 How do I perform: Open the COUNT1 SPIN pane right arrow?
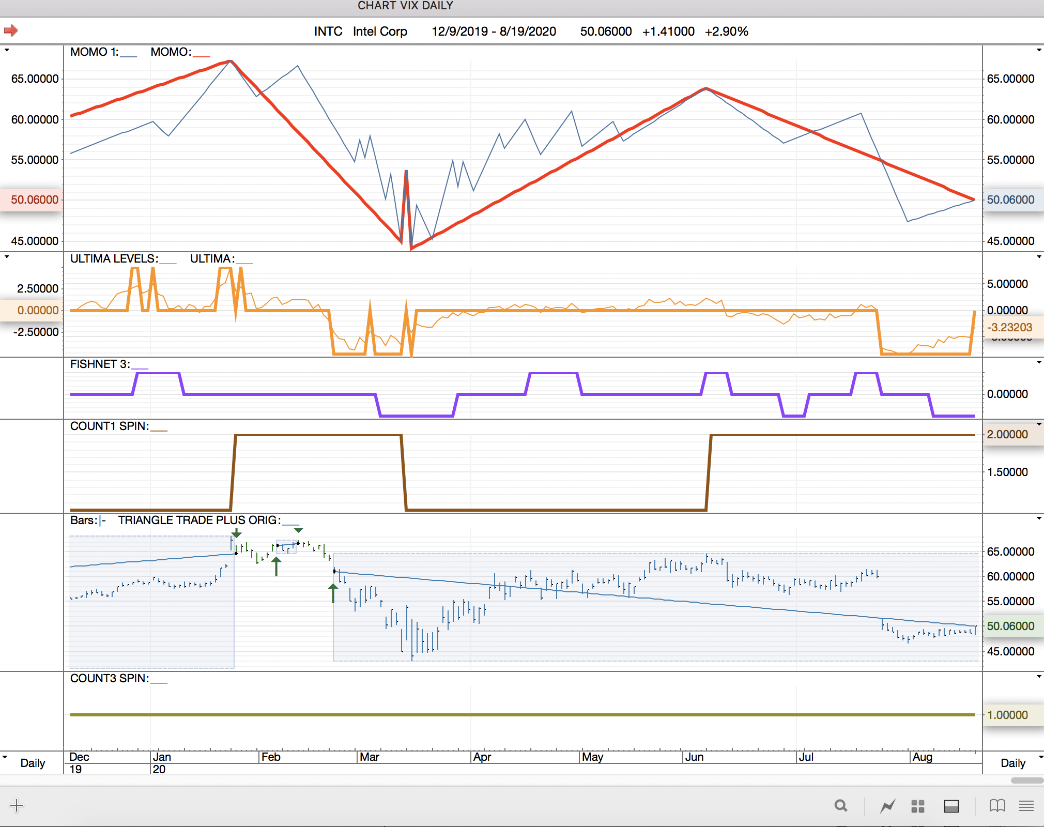pos(1039,424)
